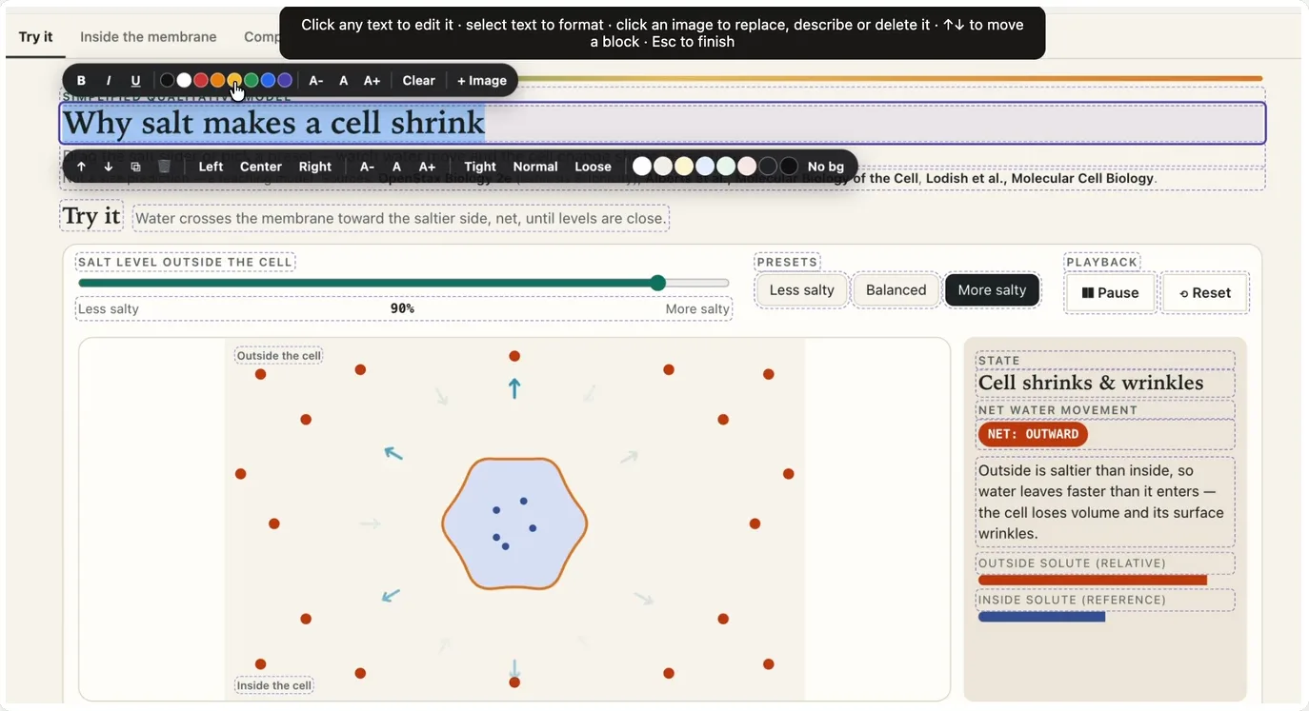Viewport: 1309px width, 711px height.
Task: Select the Less salty preset
Action: point(801,290)
